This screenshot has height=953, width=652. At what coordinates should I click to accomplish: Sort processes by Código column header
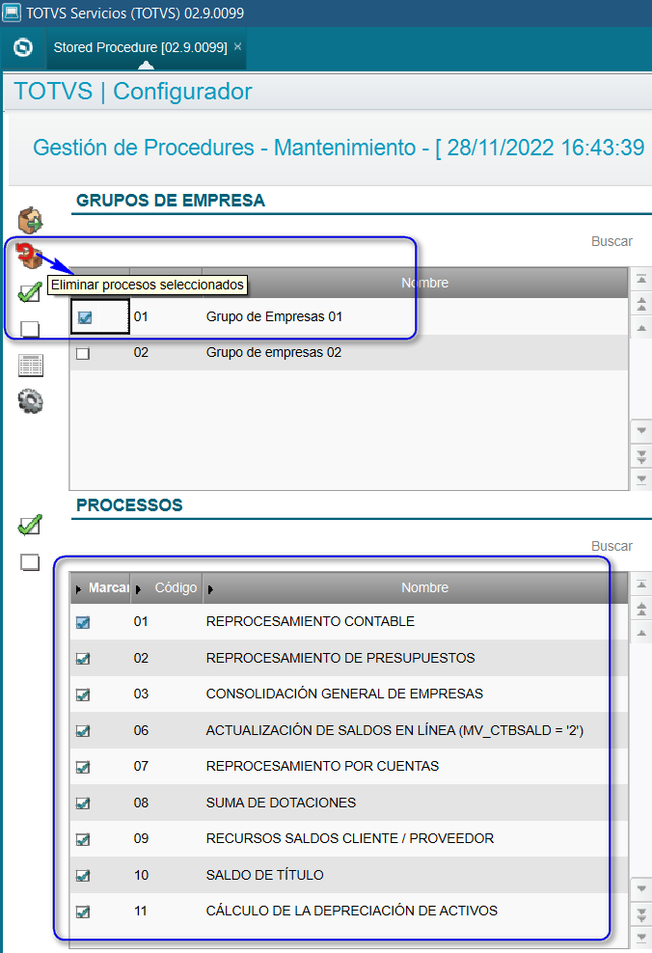tap(167, 587)
